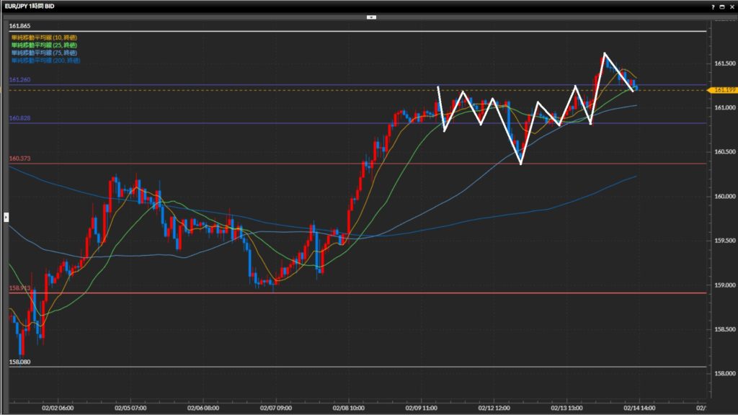Click the 158.080 horizontal line label
Image resolution: width=738 pixels, height=415 pixels.
[x=20, y=362]
